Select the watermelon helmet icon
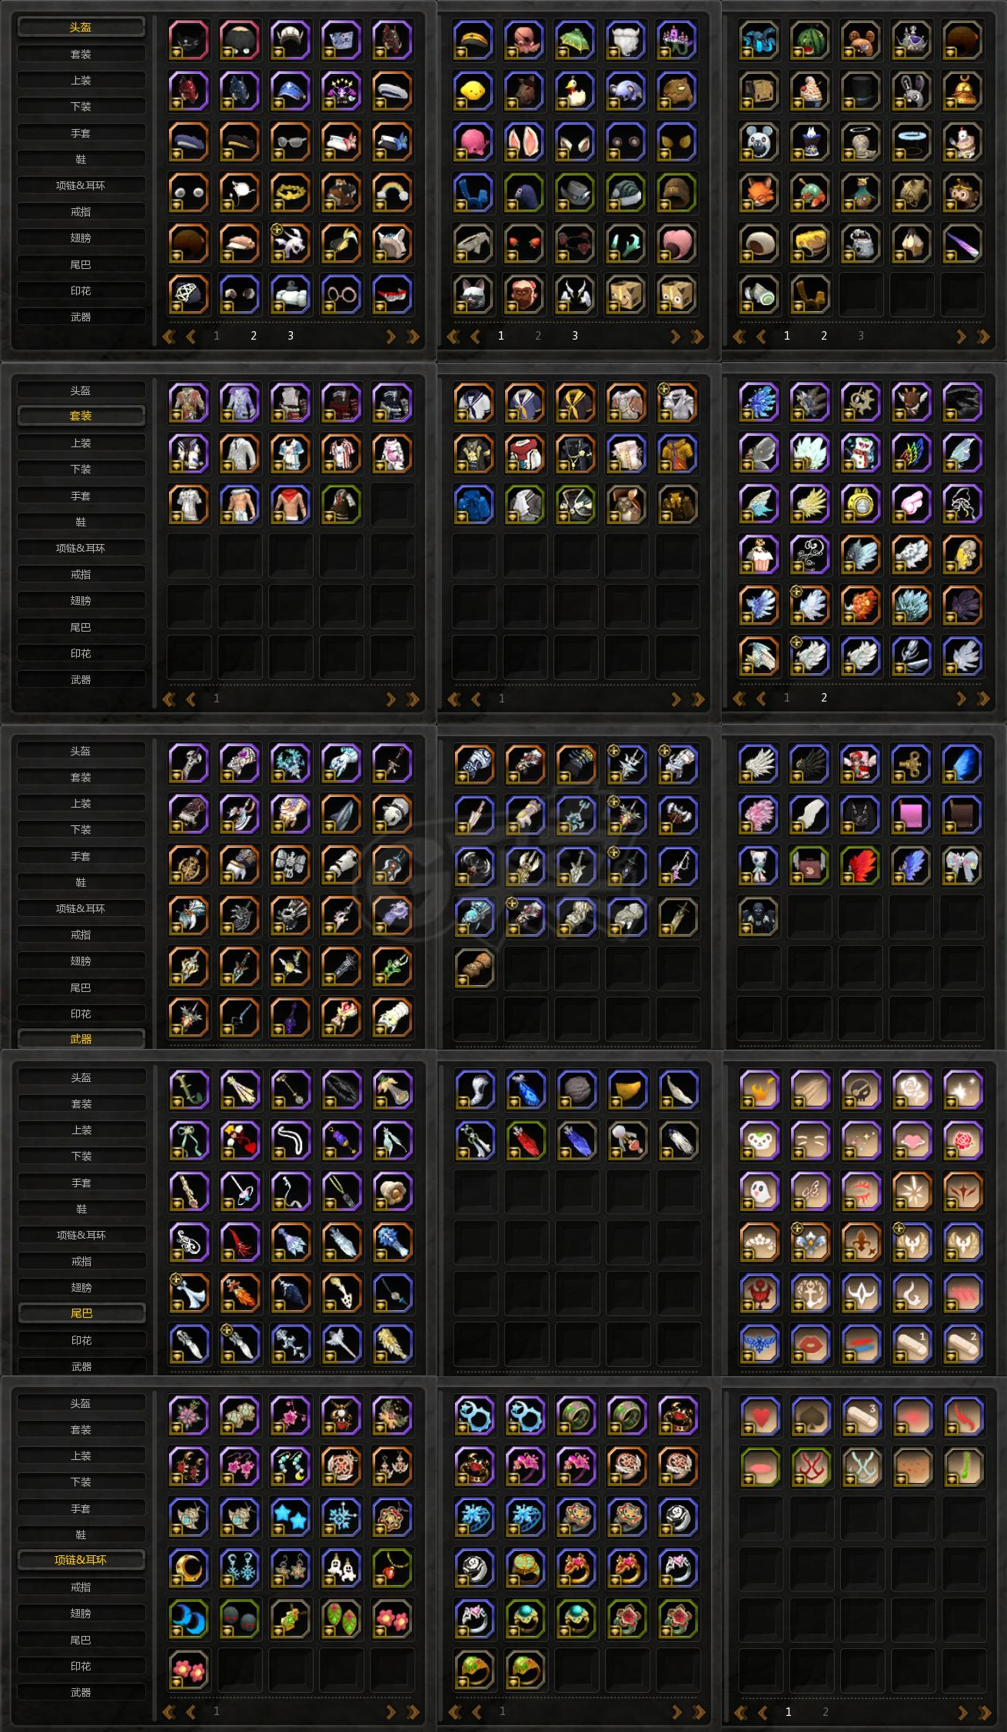This screenshot has height=1732, width=1007. [809, 40]
